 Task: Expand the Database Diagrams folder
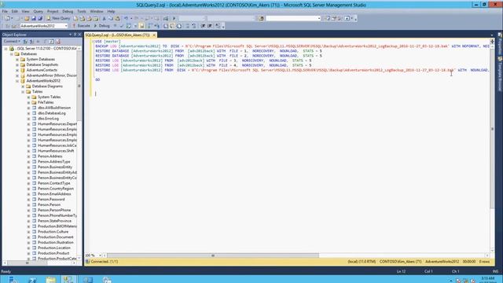pos(23,86)
